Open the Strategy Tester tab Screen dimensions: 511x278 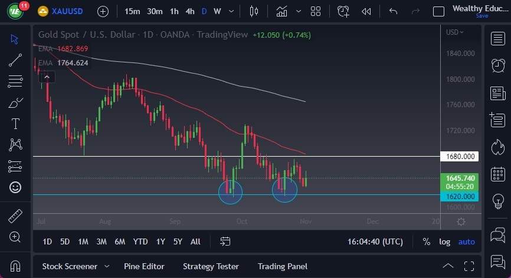tap(212, 266)
